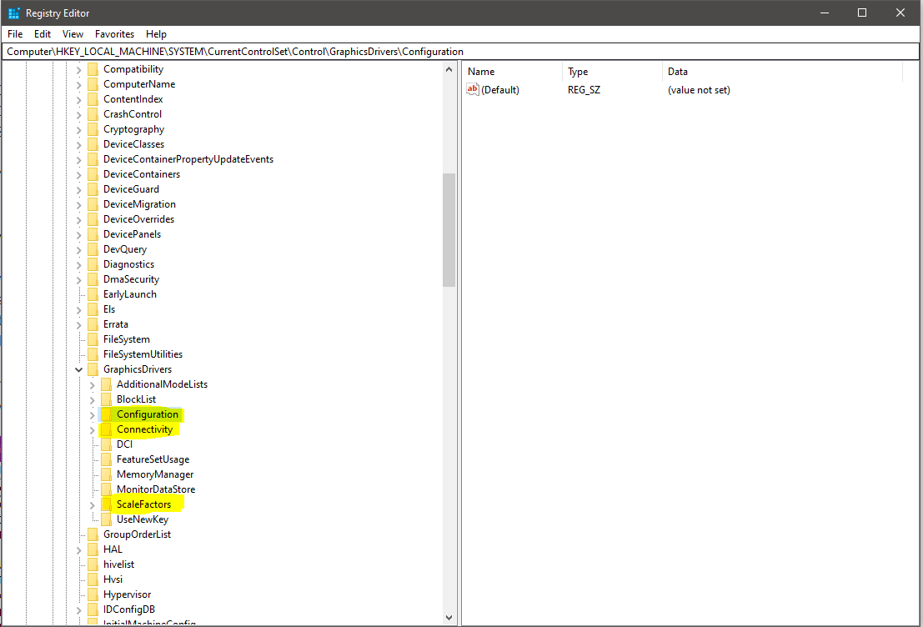Expand the HAL key
923x627 pixels.
pyautogui.click(x=79, y=550)
